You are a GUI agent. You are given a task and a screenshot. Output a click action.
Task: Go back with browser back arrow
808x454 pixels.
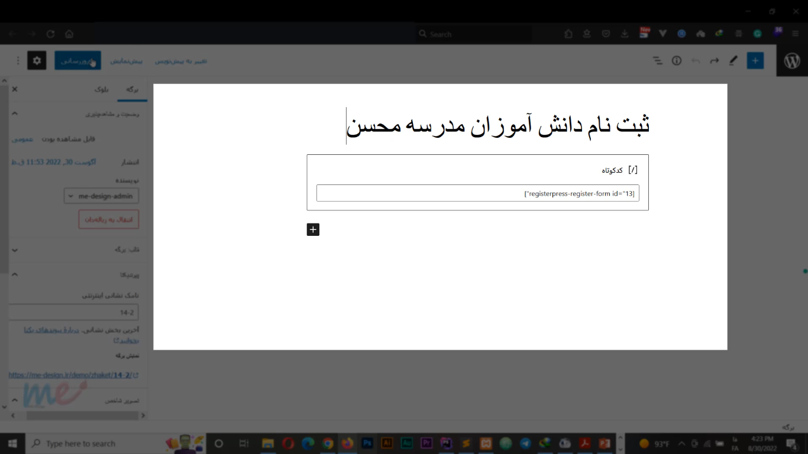click(12, 34)
